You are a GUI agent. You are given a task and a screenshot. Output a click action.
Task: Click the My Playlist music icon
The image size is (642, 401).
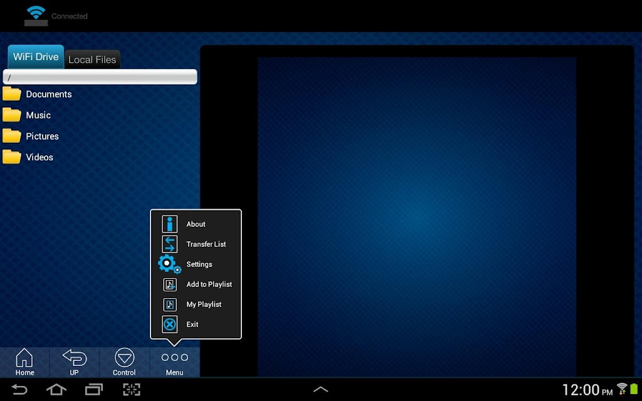170,305
